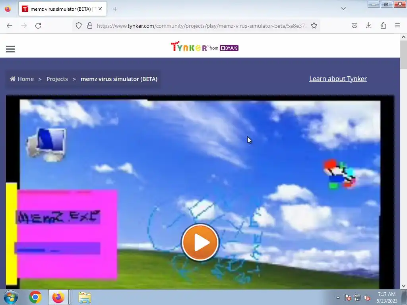Open the network status tray icon

pyautogui.click(x=357, y=298)
